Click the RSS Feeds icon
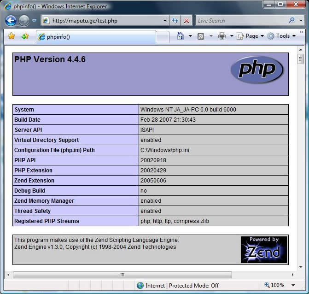The width and height of the screenshot is (309, 294). pyautogui.click(x=201, y=36)
